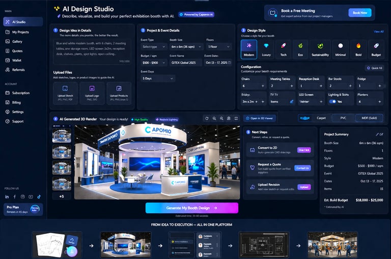Select the Budget design style
Screen dimensions: 391x259
pyautogui.click(x=376, y=49)
